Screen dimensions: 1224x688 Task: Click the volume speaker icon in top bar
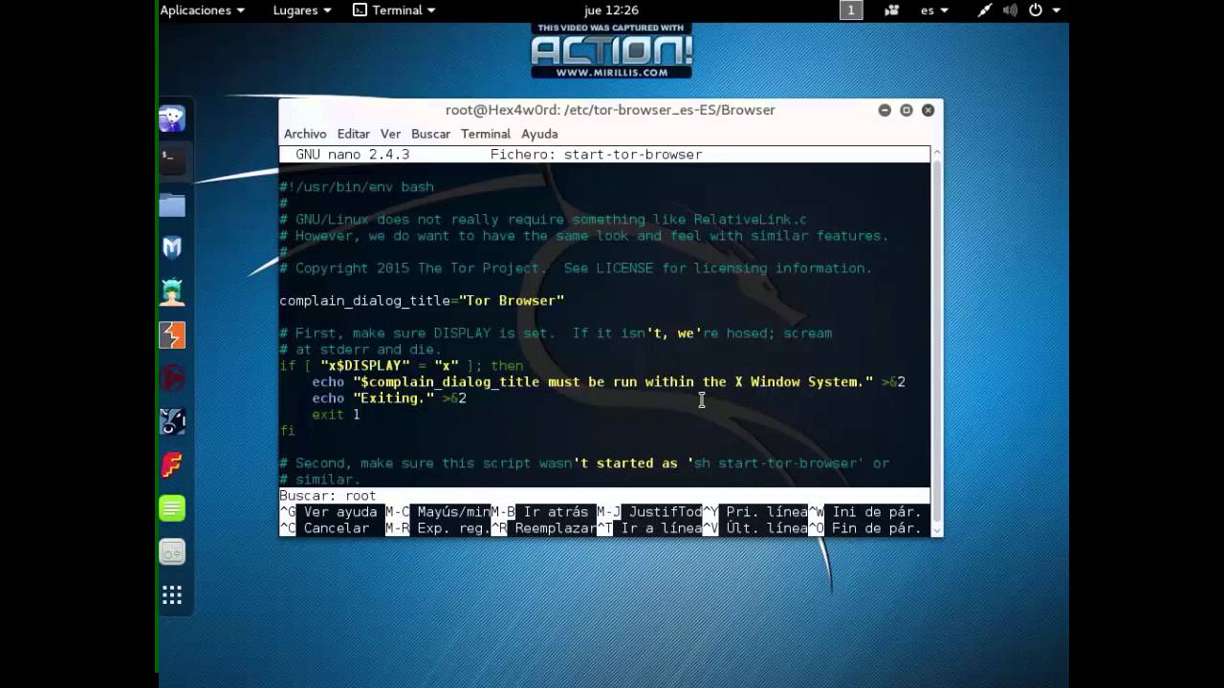[x=1010, y=11]
